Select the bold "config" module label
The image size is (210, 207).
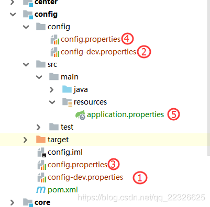point(46,15)
